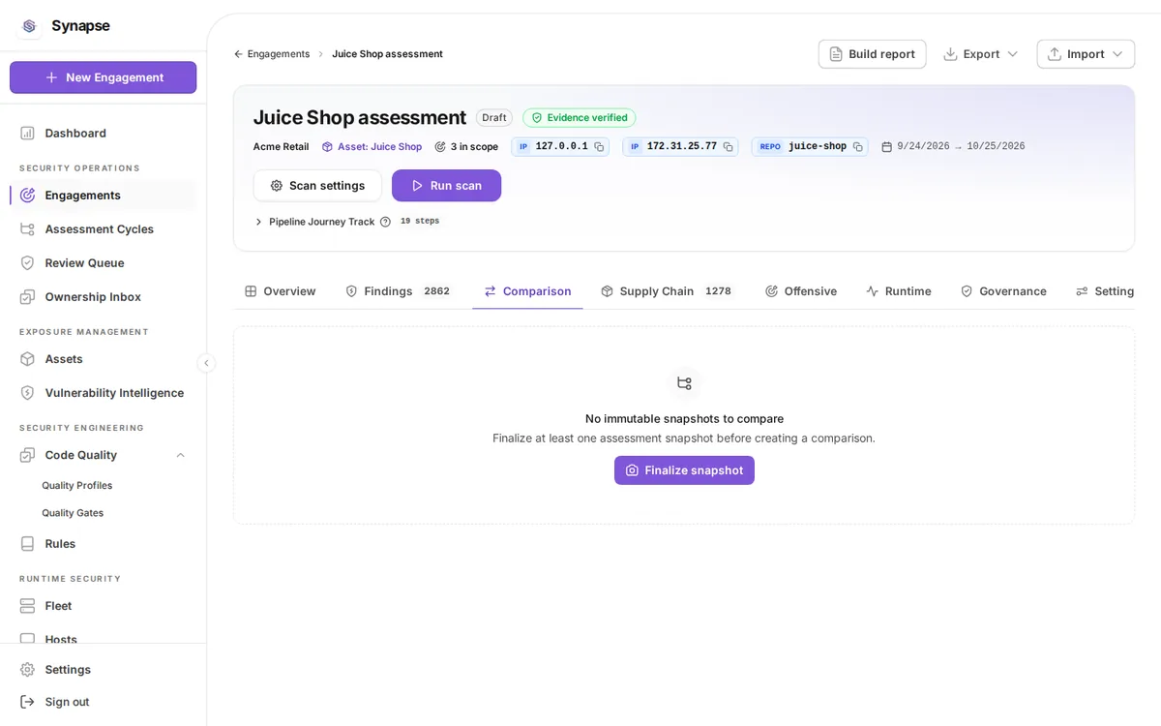Click the empty comparison snapshots icon
The width and height of the screenshot is (1161, 726).
684,383
